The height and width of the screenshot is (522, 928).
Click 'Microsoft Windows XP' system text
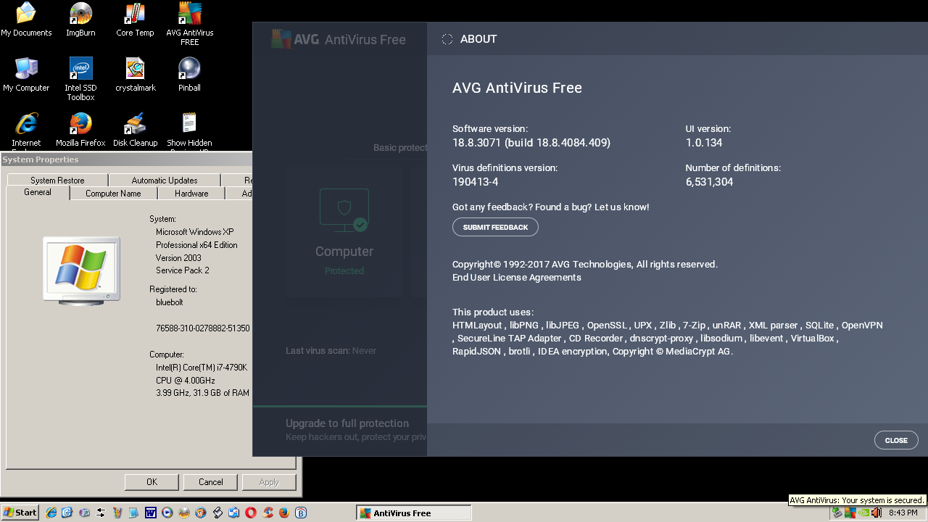click(x=195, y=232)
